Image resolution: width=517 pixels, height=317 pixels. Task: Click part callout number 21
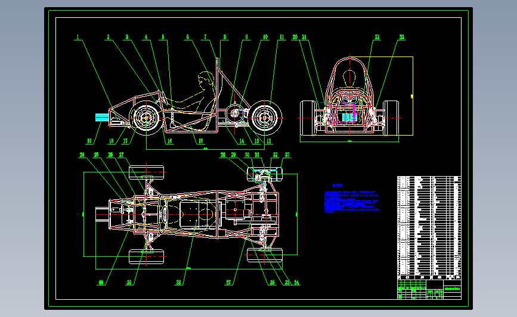304,37
